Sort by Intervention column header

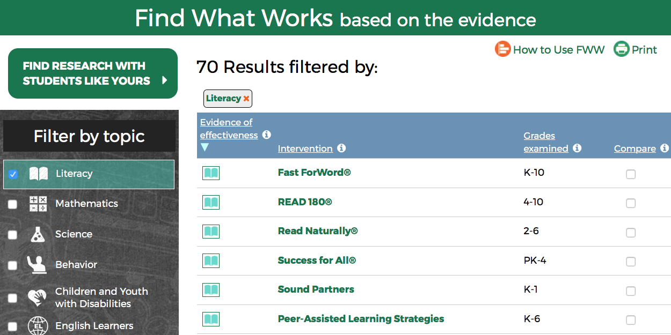click(x=305, y=148)
